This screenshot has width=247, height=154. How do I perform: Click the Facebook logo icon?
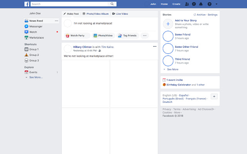tap(27, 4)
